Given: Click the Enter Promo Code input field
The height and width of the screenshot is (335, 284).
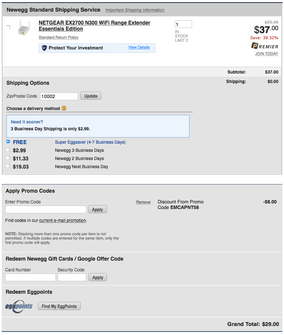Looking at the screenshot, I should (x=46, y=209).
